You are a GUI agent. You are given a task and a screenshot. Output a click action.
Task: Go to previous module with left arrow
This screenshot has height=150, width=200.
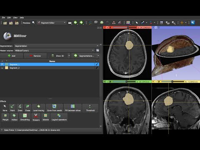[75, 22]
